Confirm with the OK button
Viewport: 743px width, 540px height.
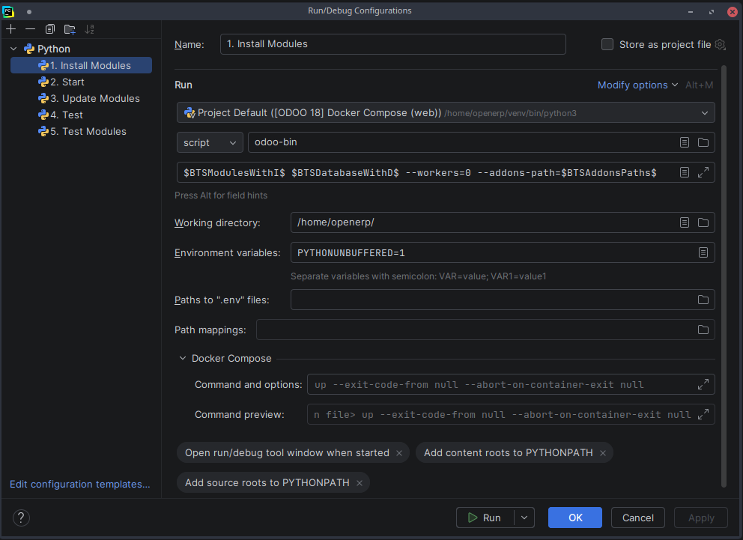tap(575, 518)
